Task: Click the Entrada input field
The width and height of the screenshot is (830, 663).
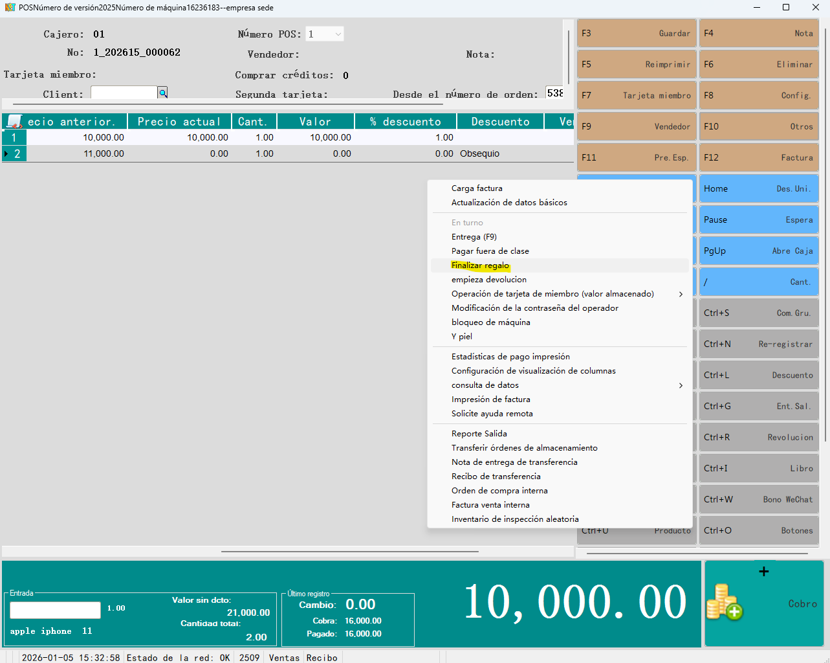Action: (55, 610)
